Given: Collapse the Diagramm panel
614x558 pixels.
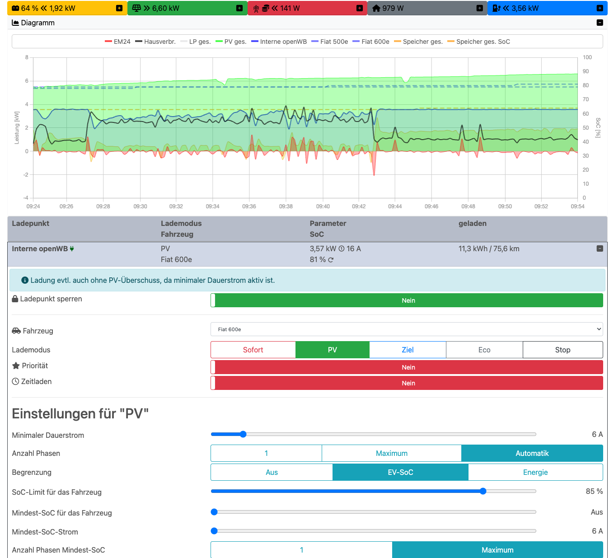Looking at the screenshot, I should click(x=600, y=23).
